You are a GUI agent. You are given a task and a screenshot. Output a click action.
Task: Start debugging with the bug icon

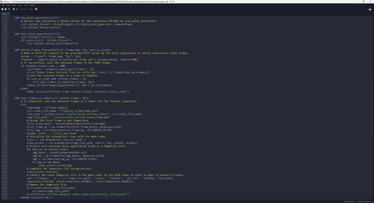(x=17, y=9)
